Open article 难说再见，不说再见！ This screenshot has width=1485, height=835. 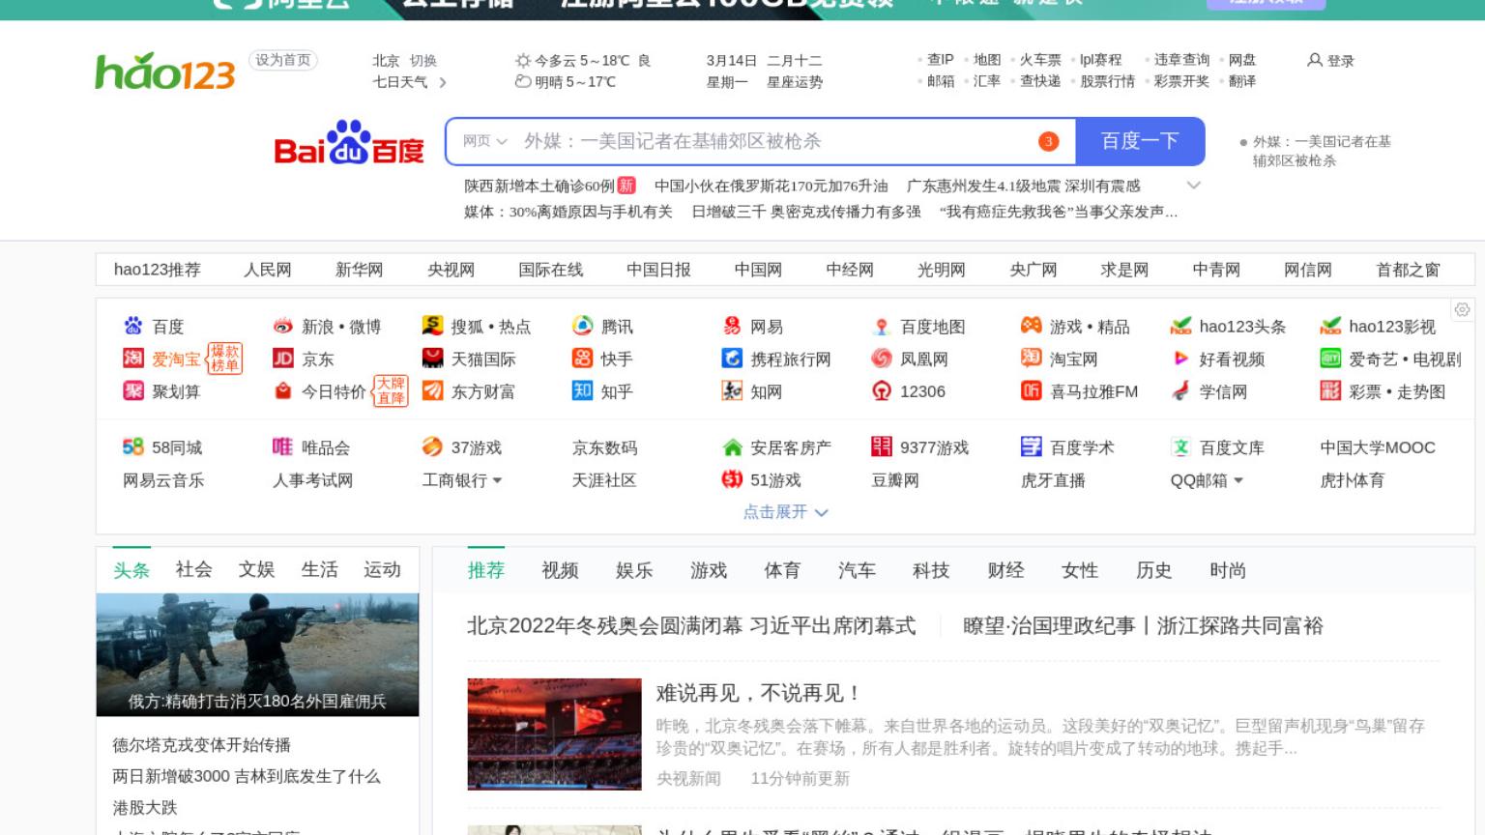tap(758, 693)
